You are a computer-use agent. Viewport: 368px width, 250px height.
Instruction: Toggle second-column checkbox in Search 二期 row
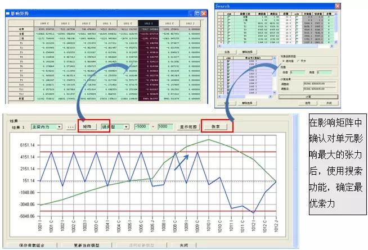click(x=297, y=20)
